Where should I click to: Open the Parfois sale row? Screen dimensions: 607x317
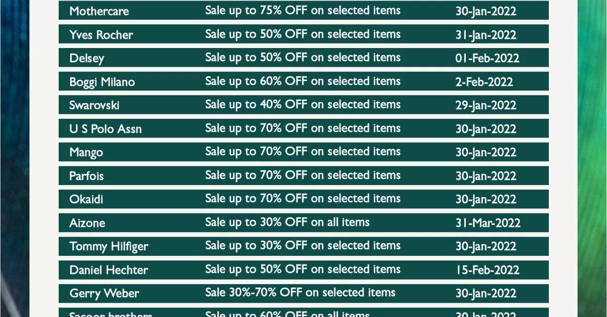click(303, 175)
